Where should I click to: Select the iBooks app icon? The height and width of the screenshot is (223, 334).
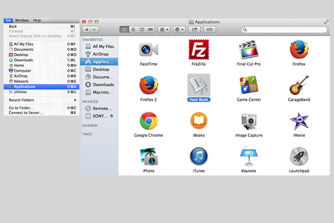(199, 121)
